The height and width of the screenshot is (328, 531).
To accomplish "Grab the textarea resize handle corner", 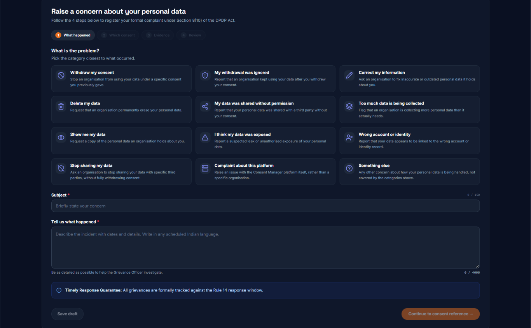I will [477, 266].
